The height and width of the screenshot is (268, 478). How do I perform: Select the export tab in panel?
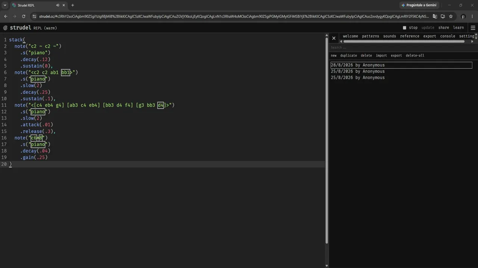[x=429, y=36]
